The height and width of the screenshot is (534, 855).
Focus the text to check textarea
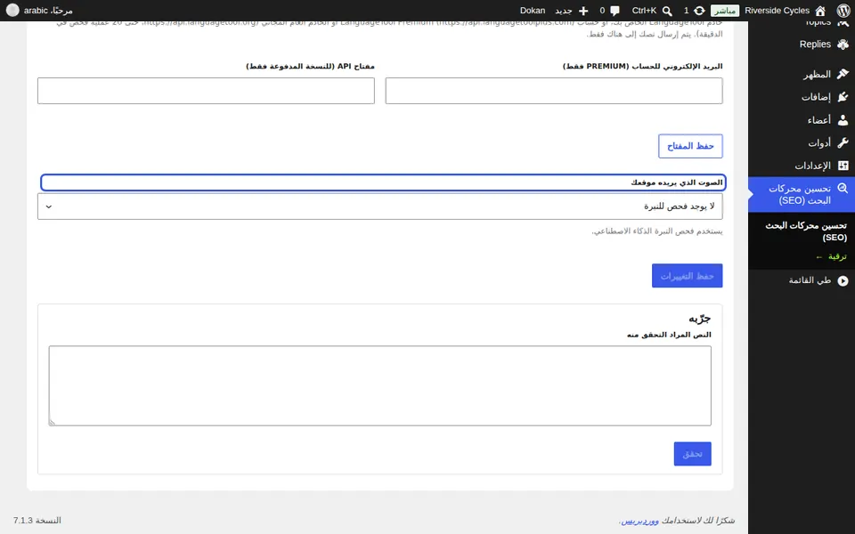tap(380, 385)
